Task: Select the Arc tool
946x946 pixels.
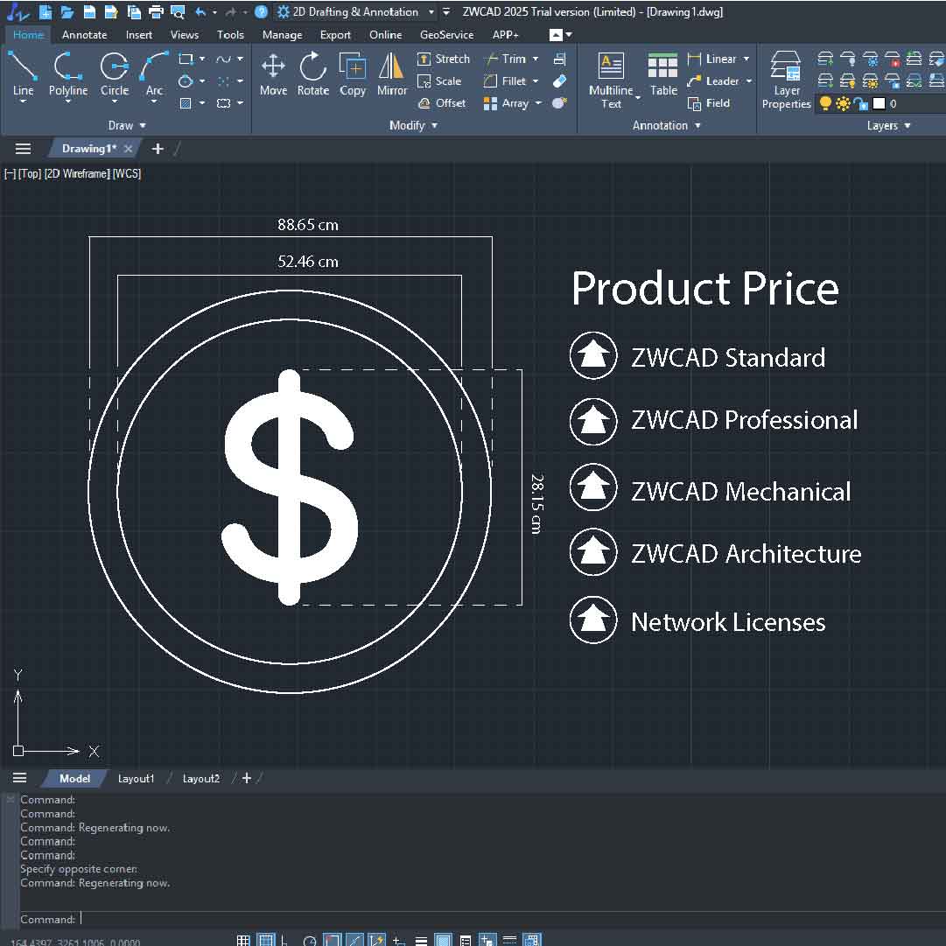Action: pos(154,74)
